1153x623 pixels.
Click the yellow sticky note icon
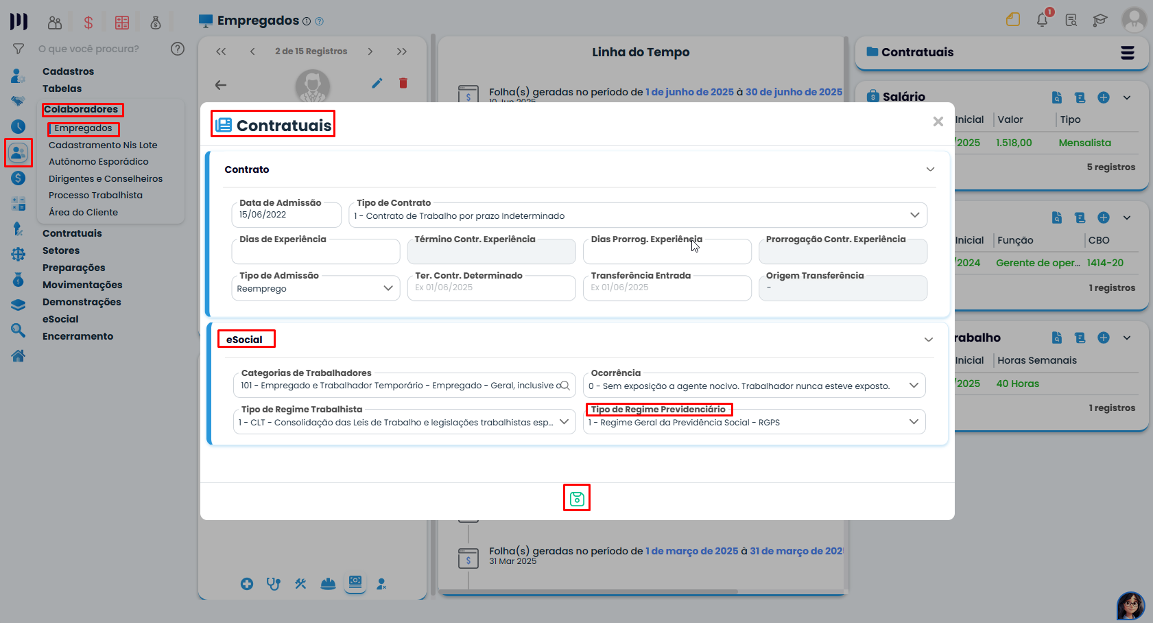click(1013, 19)
